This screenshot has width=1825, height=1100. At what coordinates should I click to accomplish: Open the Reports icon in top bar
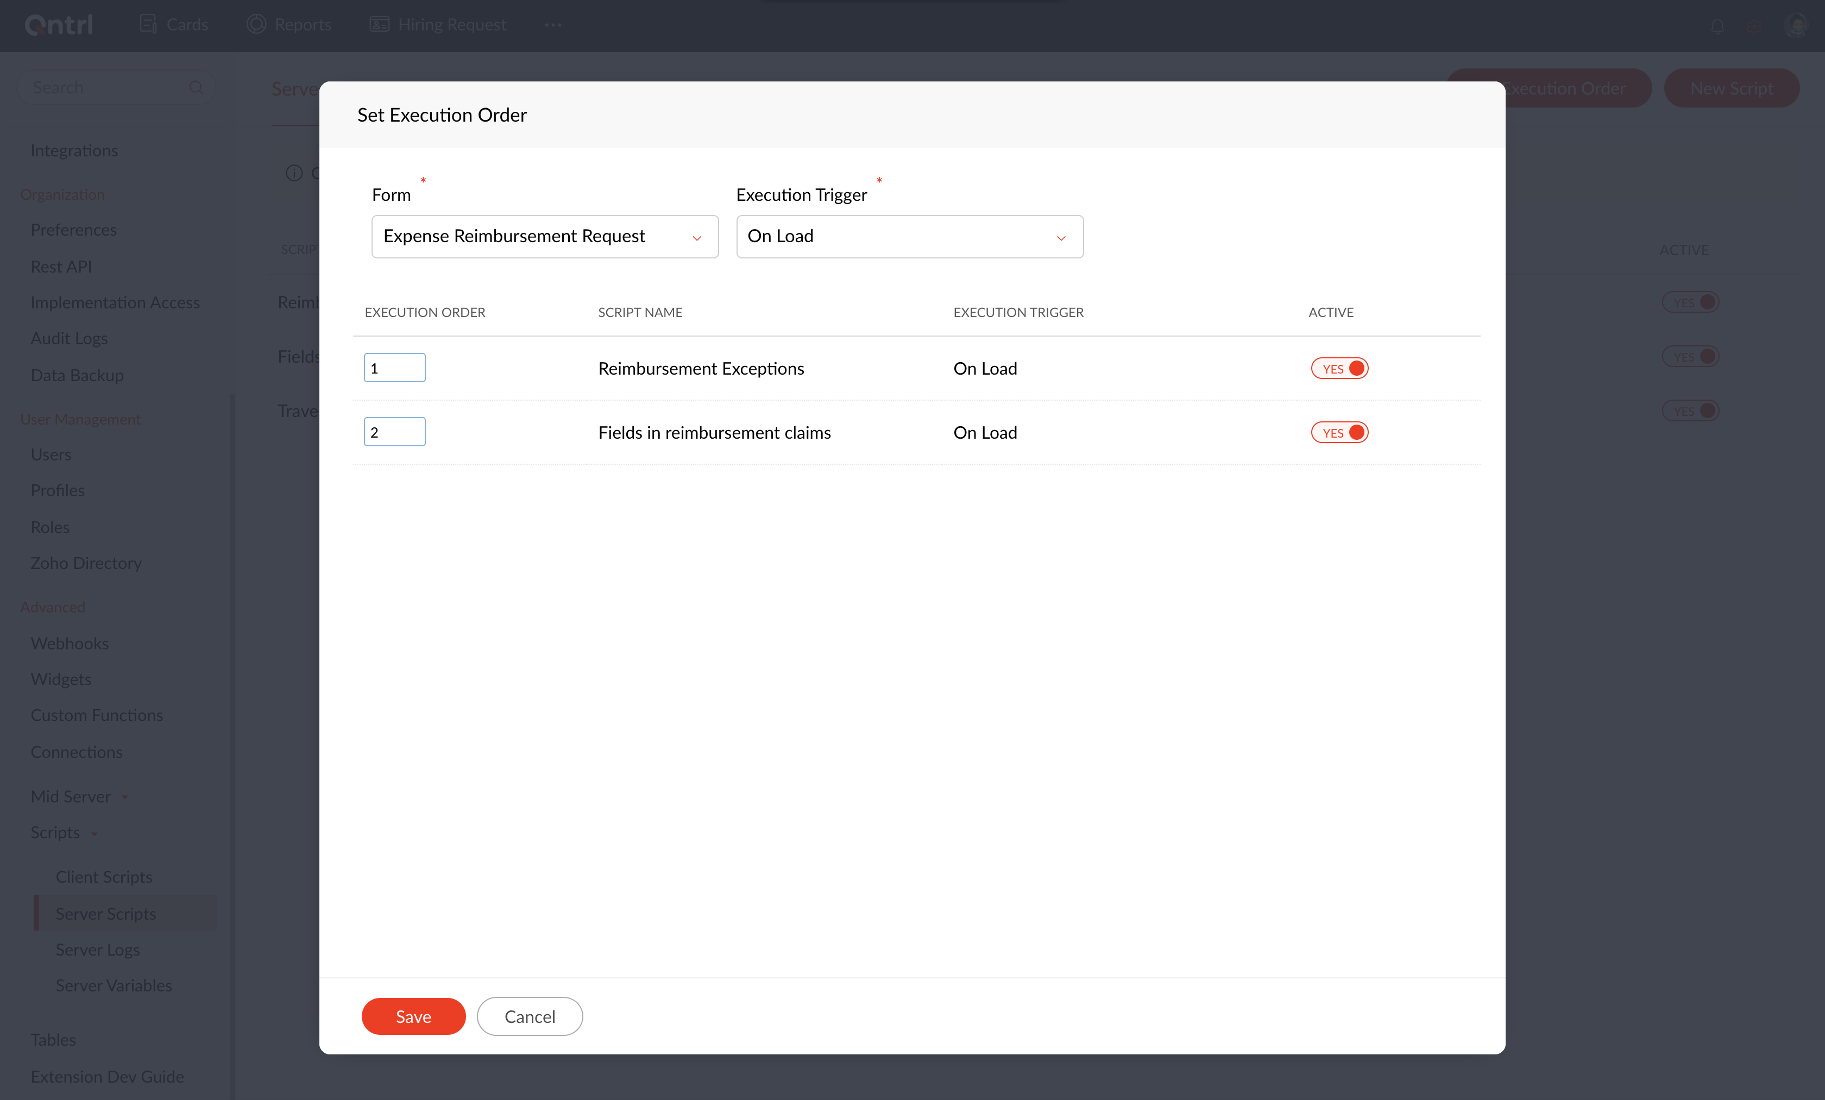256,24
